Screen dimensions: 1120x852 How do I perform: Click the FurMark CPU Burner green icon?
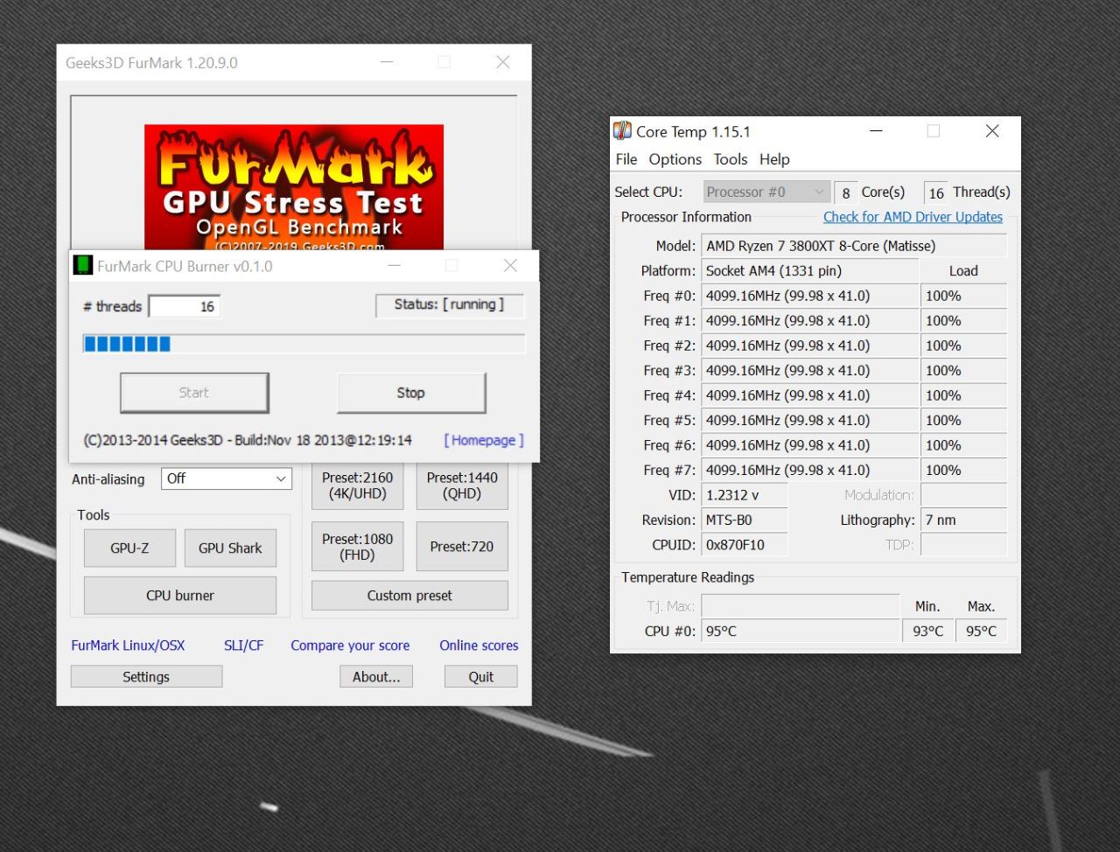[x=82, y=265]
